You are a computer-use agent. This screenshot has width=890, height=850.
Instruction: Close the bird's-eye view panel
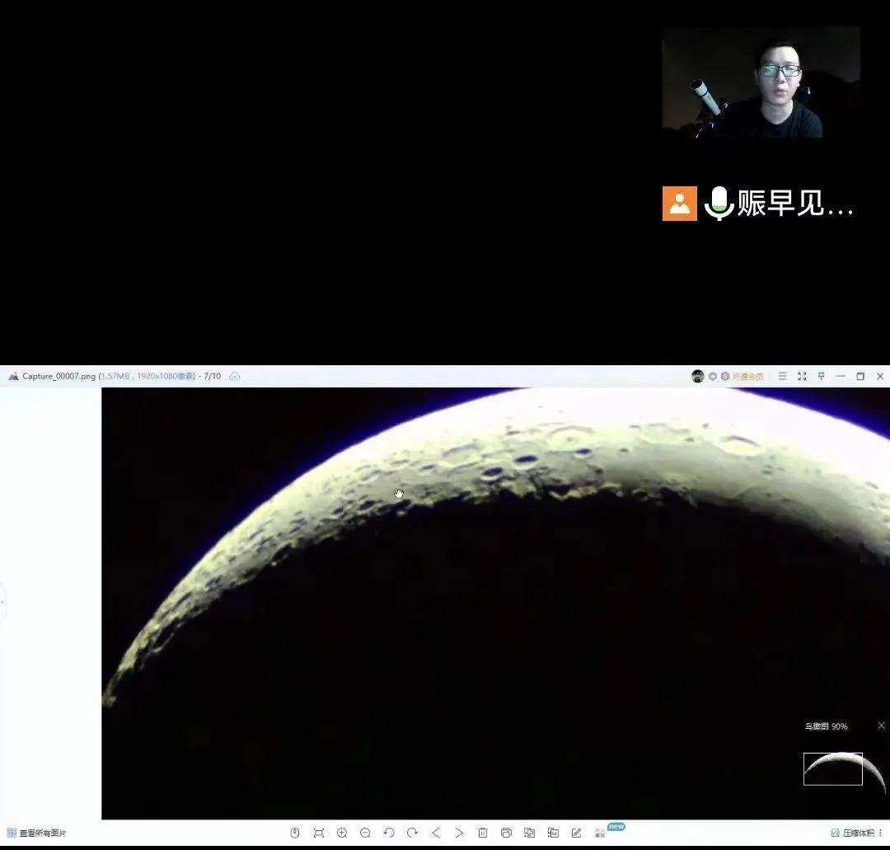click(882, 726)
